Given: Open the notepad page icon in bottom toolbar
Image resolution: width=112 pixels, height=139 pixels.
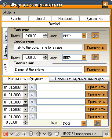Looking at the screenshot, I should coord(31,134).
